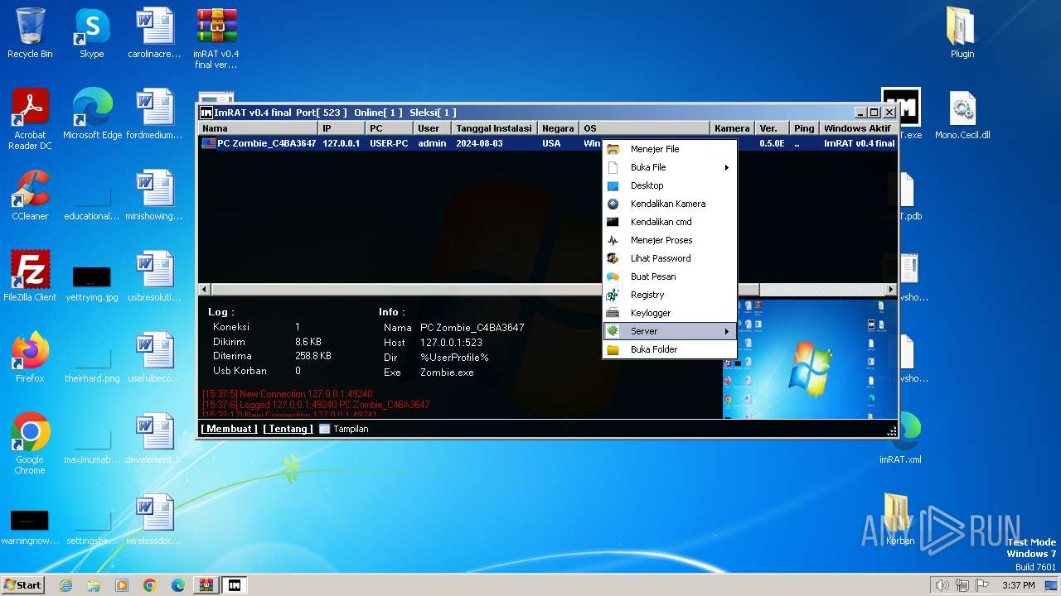Select Kendalikan cmd menu entry

(x=670, y=222)
